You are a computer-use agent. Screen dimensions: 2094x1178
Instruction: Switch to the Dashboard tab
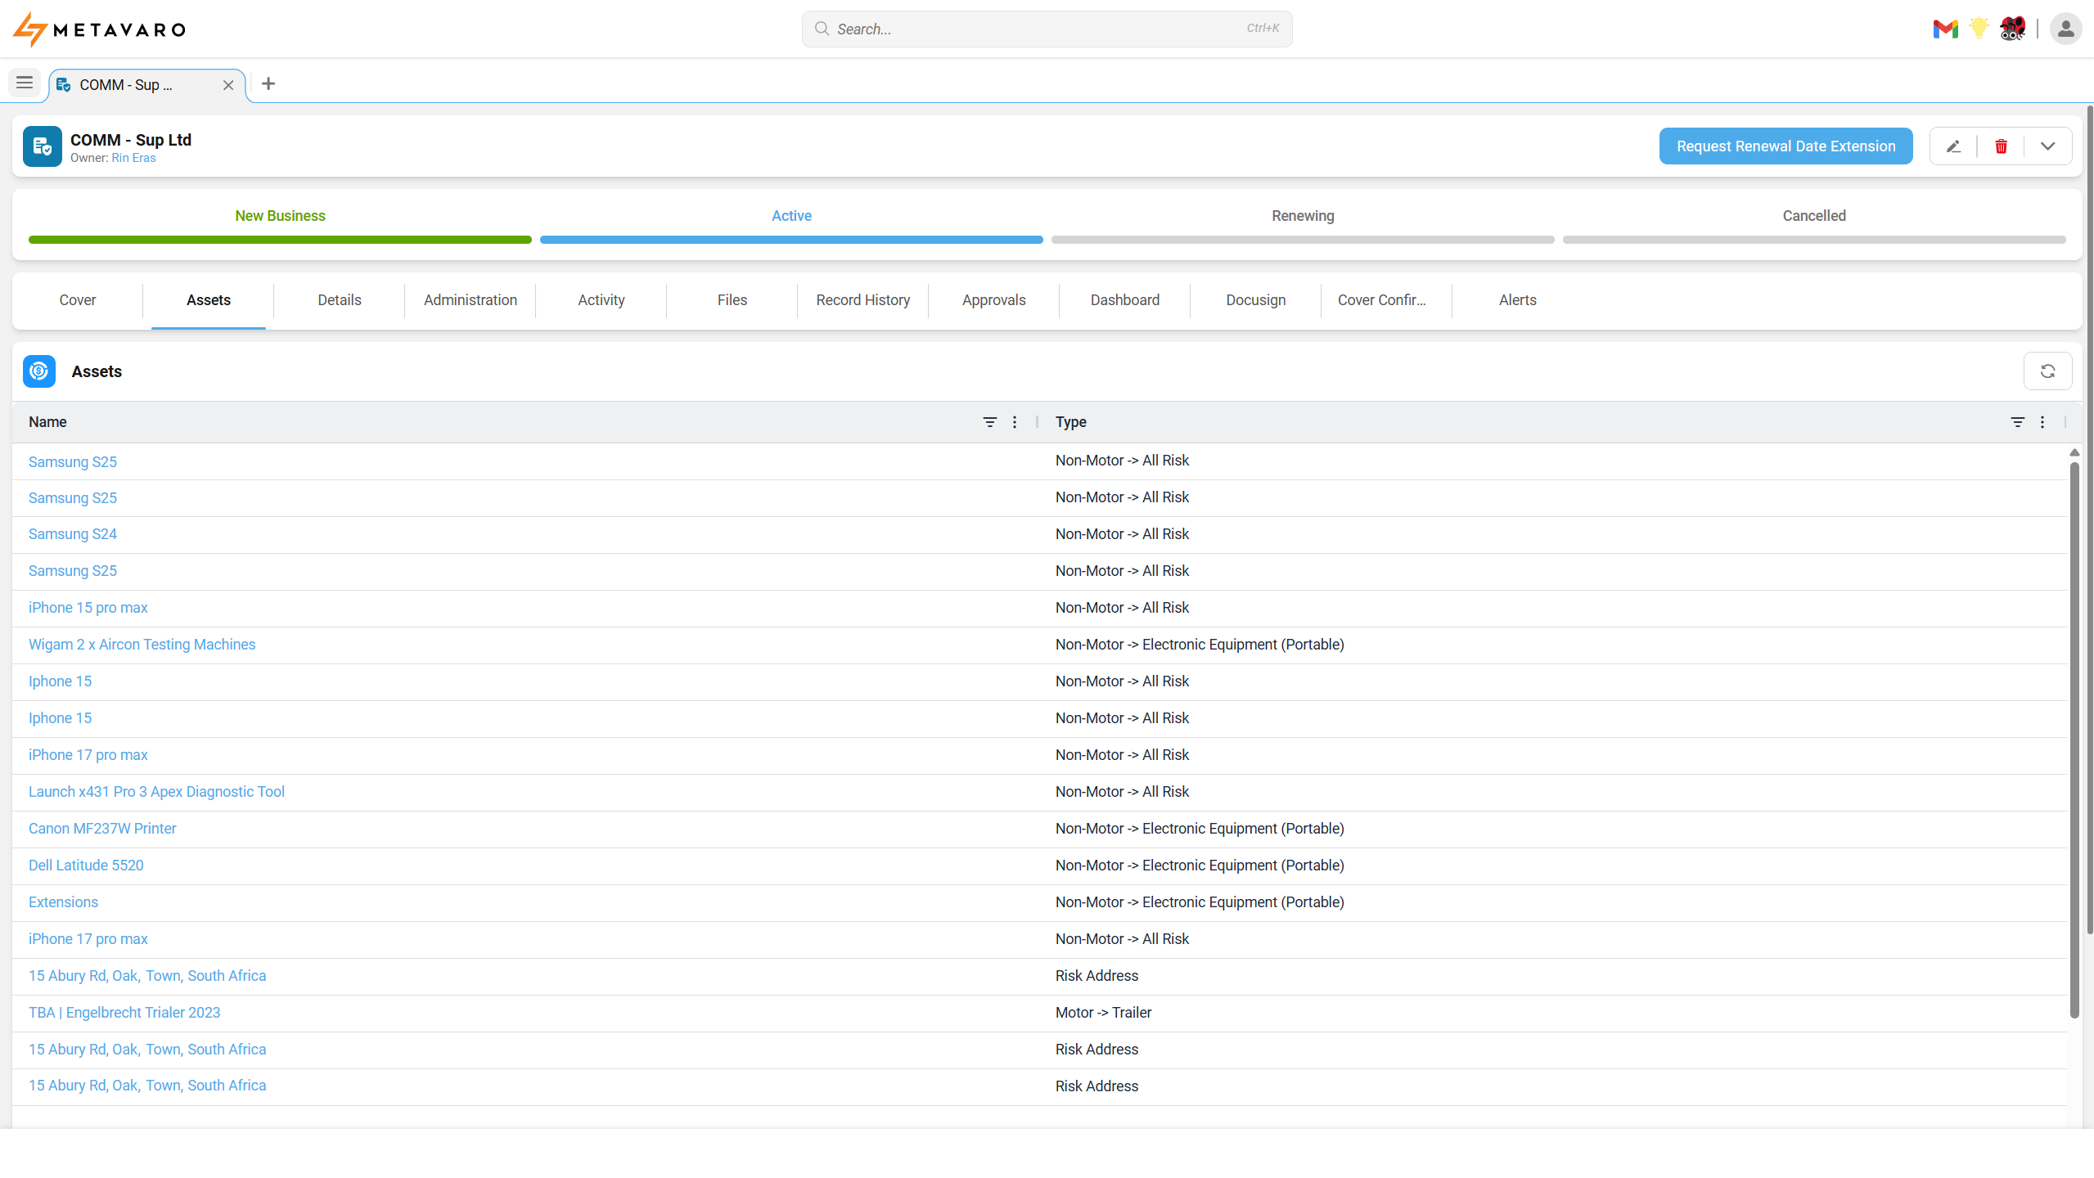pos(1125,300)
